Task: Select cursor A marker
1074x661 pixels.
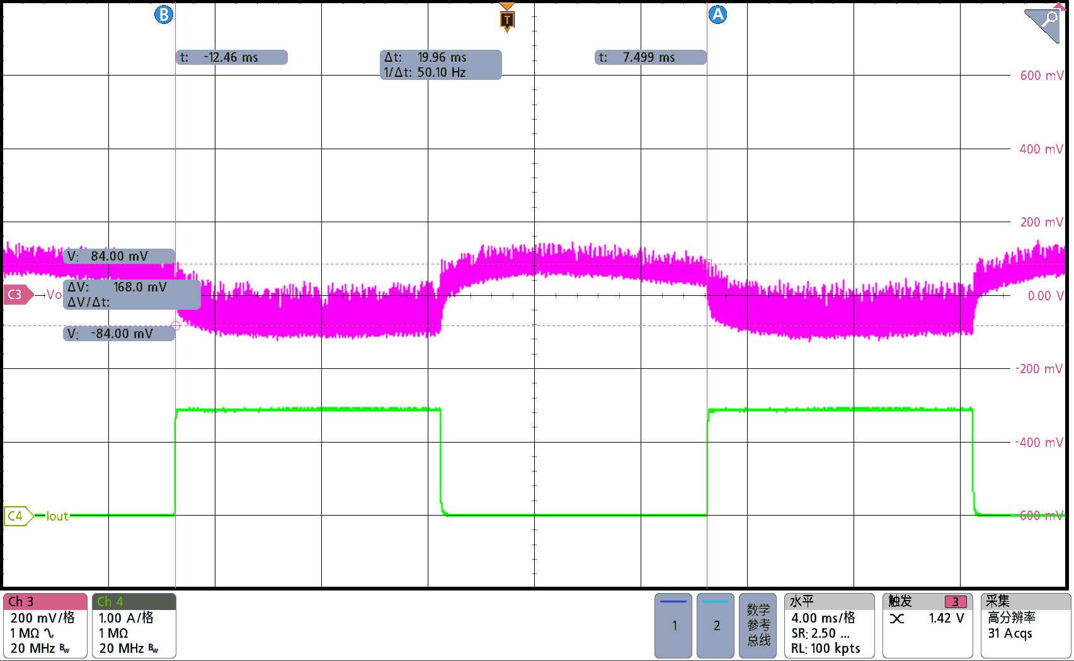Action: click(x=717, y=14)
